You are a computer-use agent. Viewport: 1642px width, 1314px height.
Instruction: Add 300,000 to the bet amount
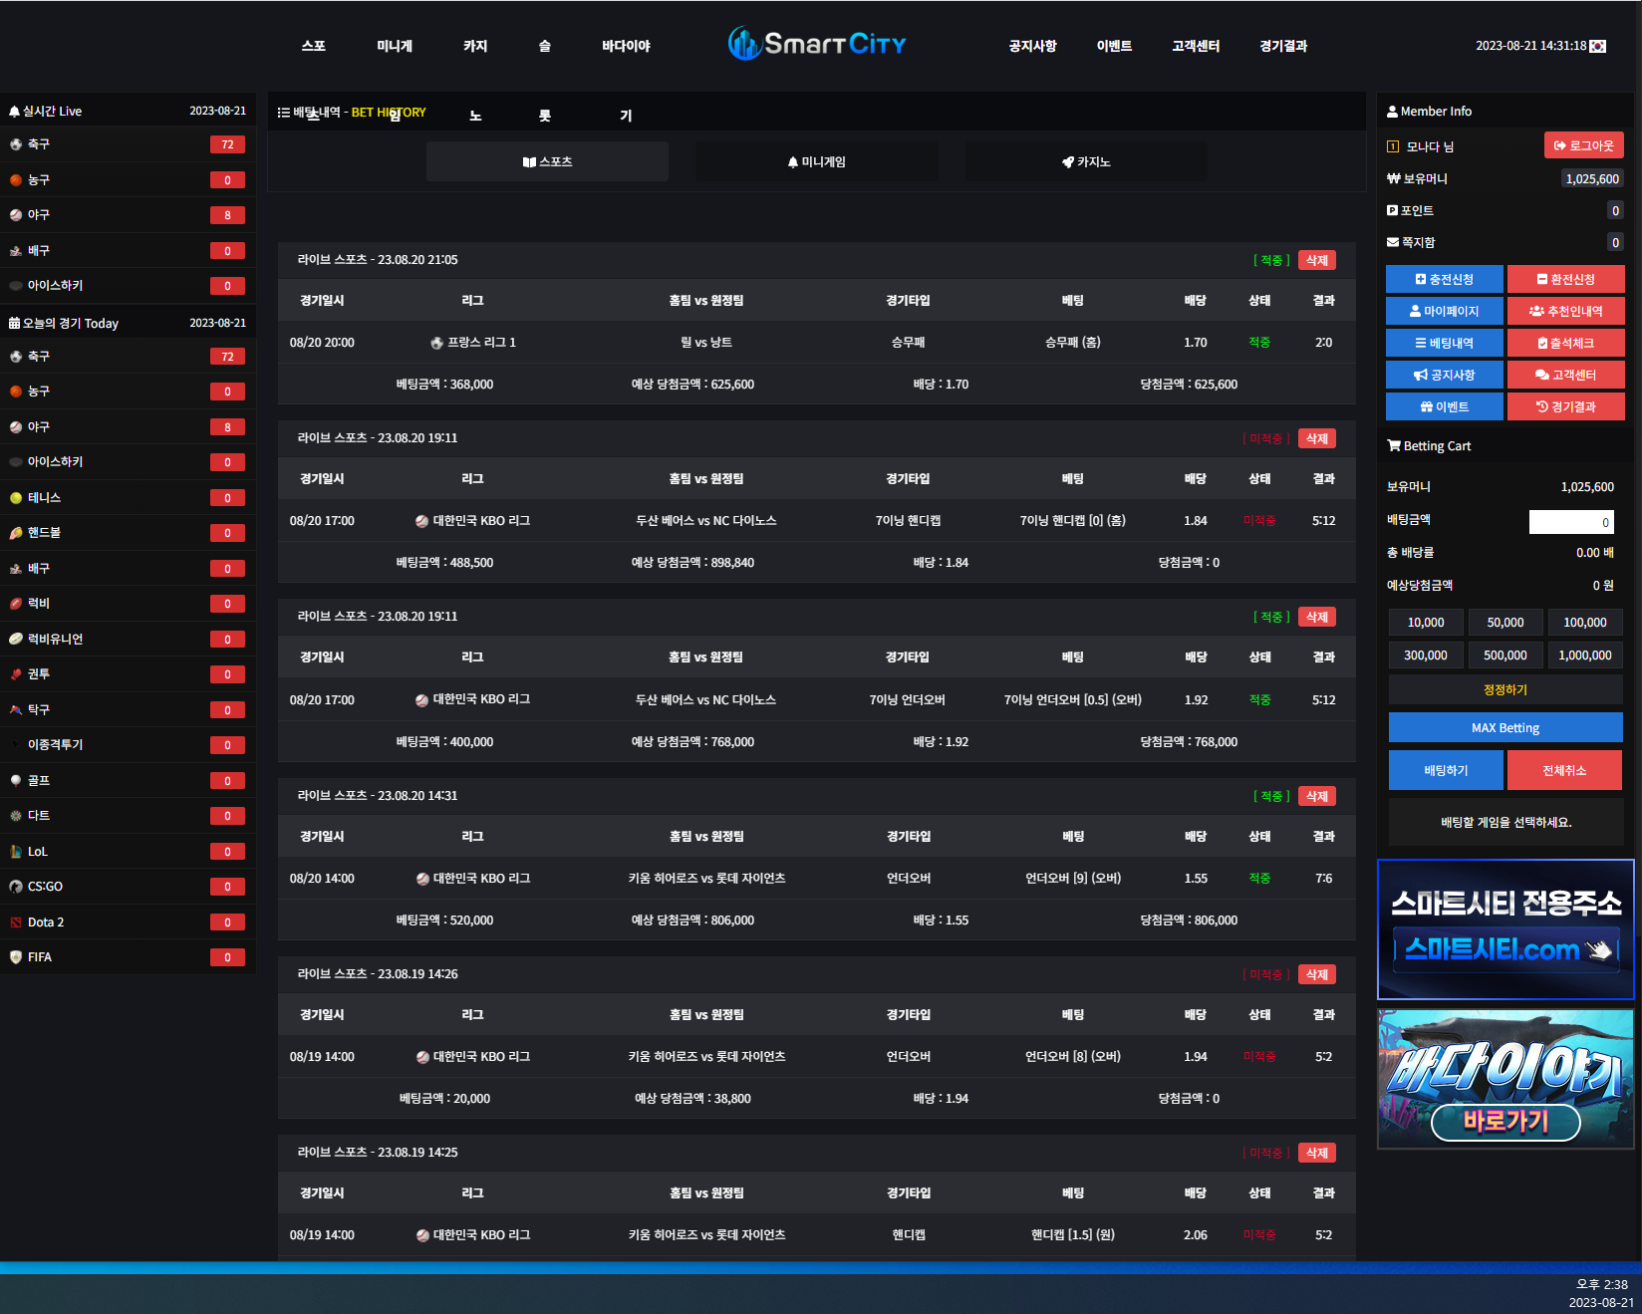1426,656
